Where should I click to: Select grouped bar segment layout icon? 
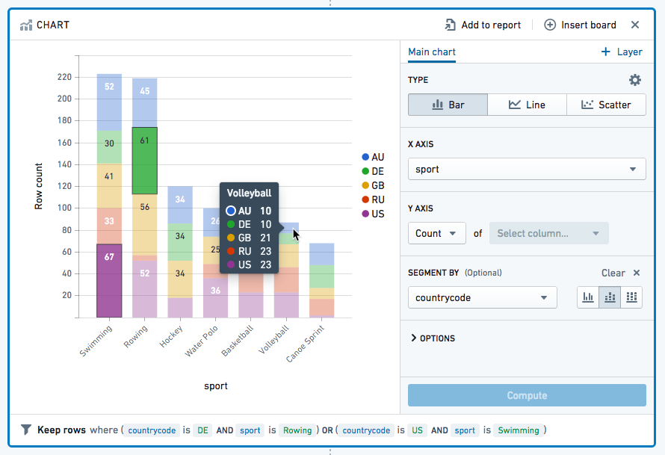(x=588, y=297)
